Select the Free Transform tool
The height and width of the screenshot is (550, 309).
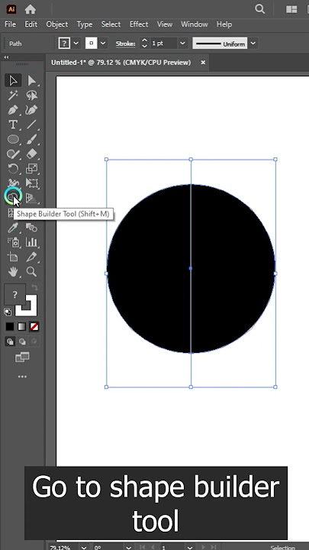pos(32,183)
